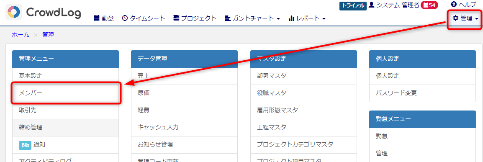Open 経費 under データ管理
The image size is (483, 162).
(184, 110)
